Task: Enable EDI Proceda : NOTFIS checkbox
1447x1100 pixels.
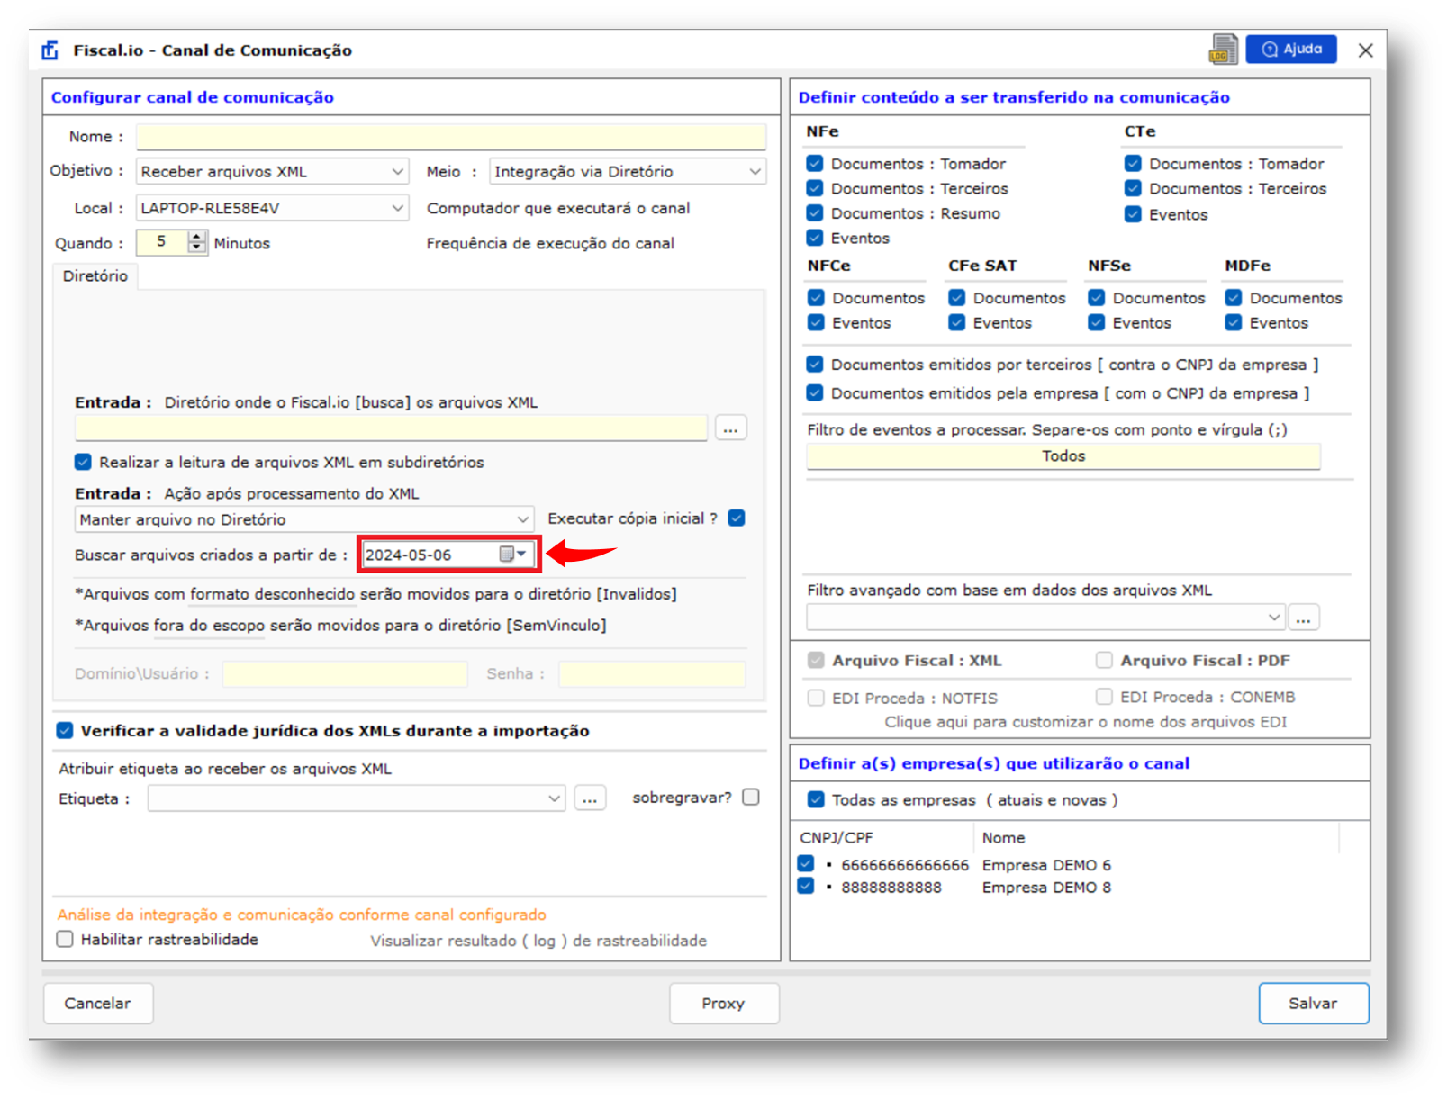Action: 816,698
